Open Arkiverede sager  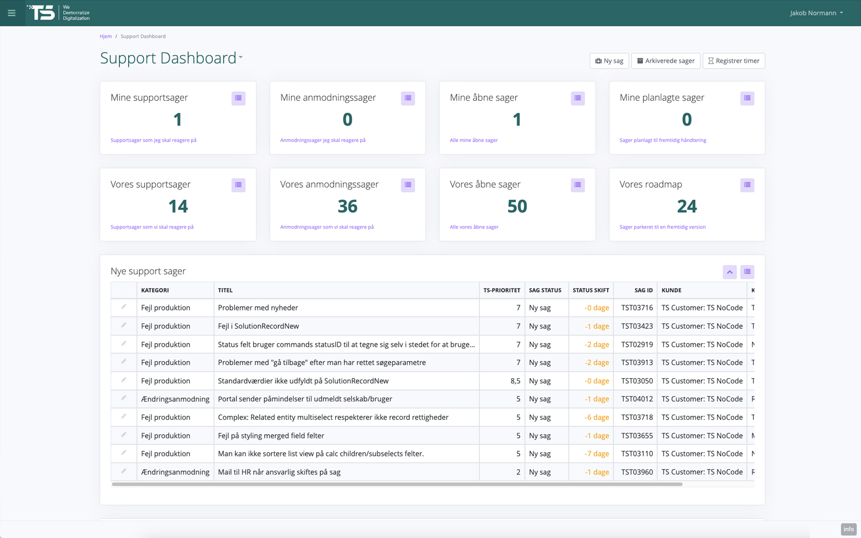pyautogui.click(x=665, y=61)
